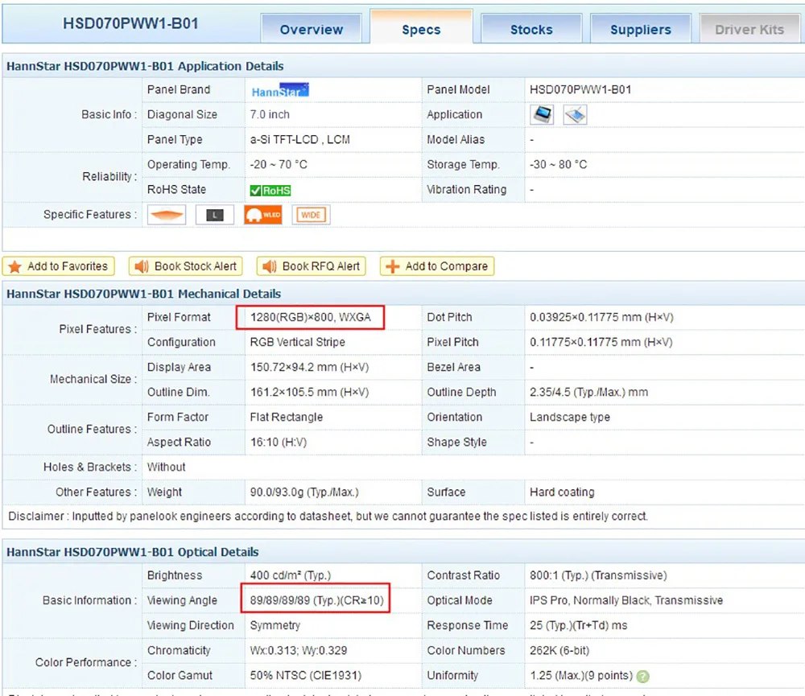This screenshot has height=696, width=805.
Task: Switch to the Stocks tab
Action: click(531, 29)
